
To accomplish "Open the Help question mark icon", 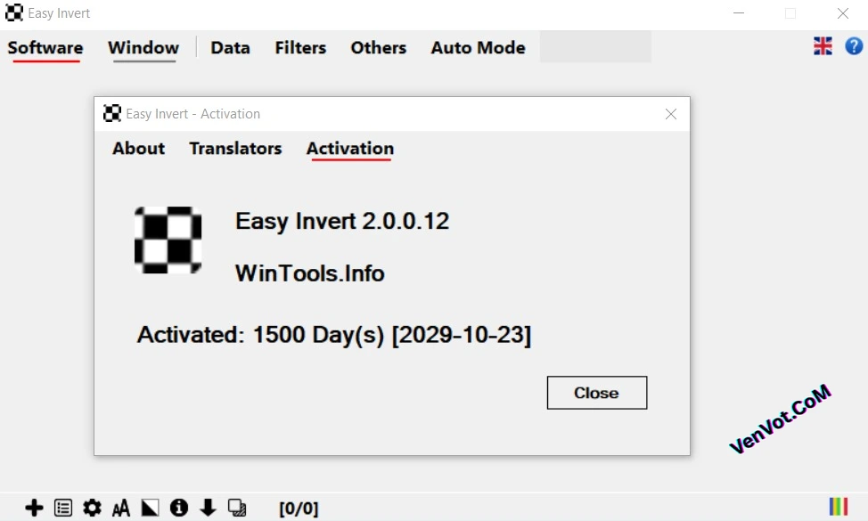I will coord(854,46).
